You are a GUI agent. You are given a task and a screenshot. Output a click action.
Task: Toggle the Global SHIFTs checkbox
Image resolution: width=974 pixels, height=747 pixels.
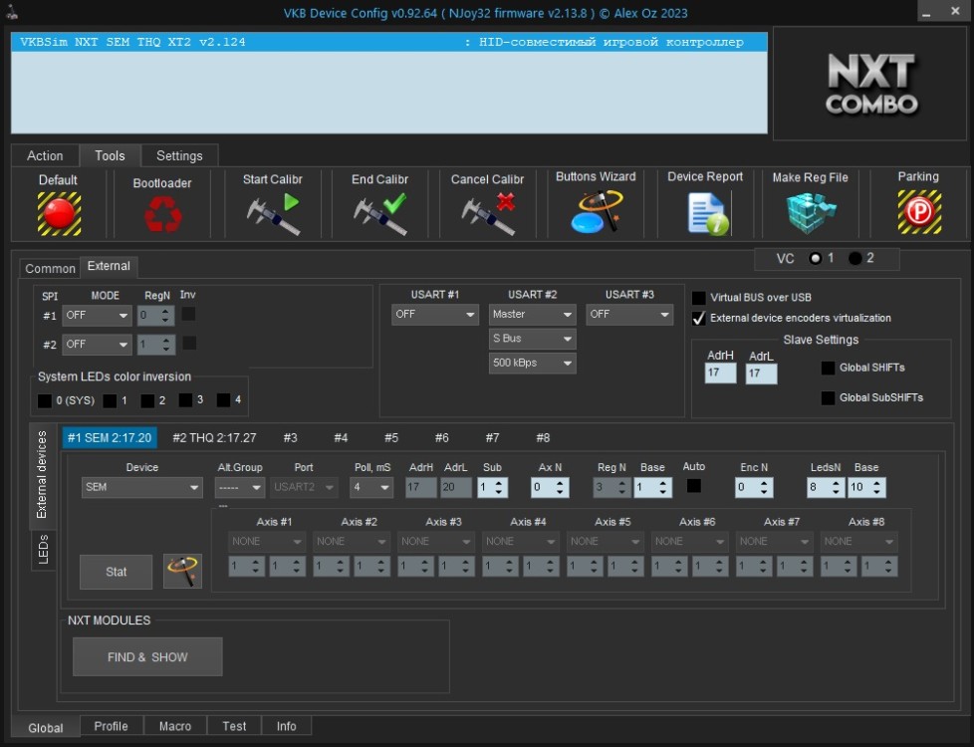[x=828, y=368]
